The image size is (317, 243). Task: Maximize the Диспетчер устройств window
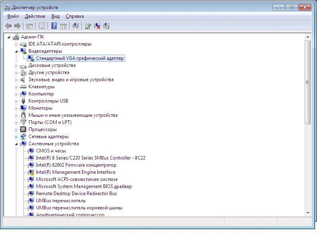click(x=292, y=8)
